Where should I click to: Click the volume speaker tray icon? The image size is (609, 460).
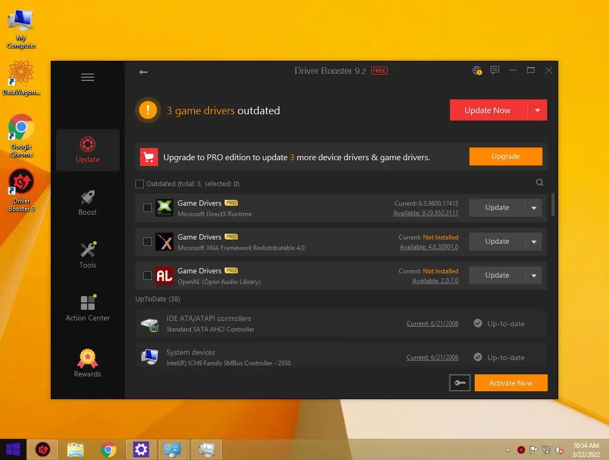pyautogui.click(x=559, y=450)
